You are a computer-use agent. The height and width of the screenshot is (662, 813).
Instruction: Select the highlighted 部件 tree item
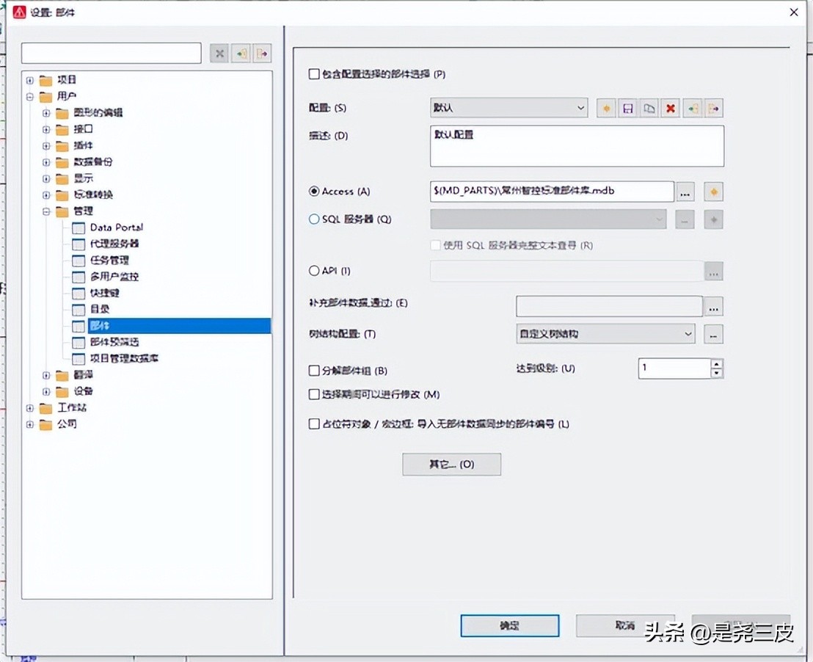[179, 326]
